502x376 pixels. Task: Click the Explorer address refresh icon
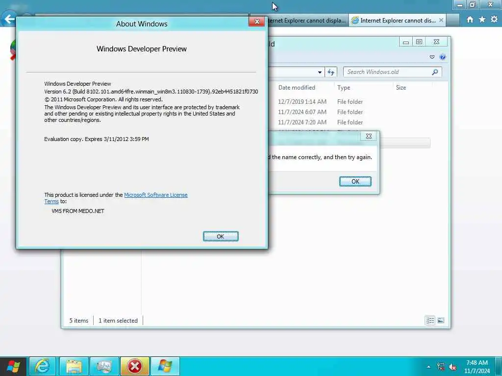tap(331, 72)
